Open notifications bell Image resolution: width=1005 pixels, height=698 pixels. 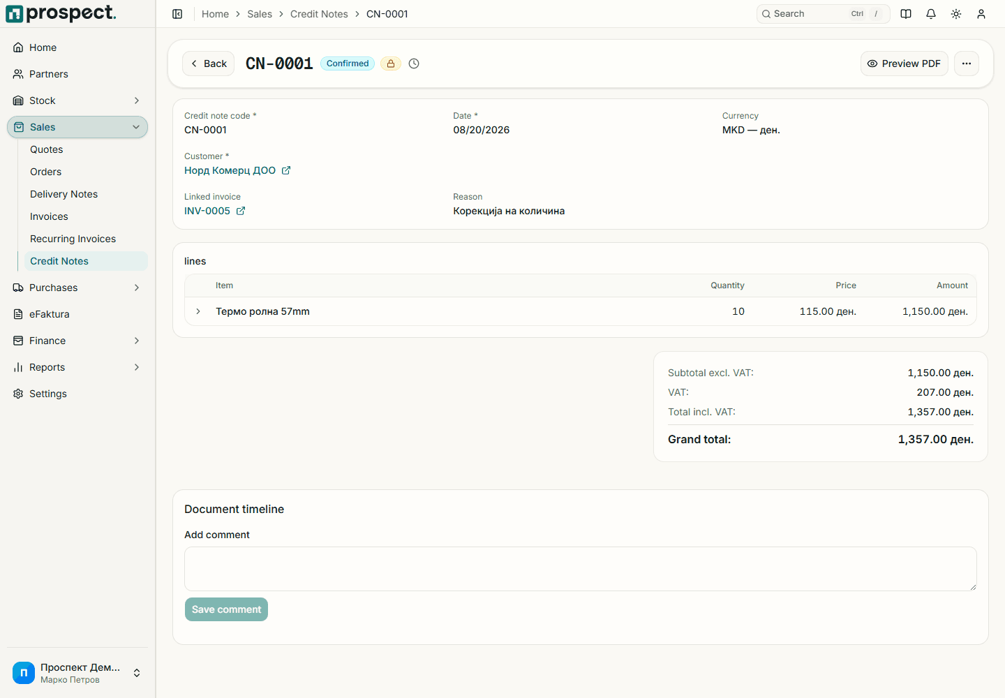click(931, 14)
